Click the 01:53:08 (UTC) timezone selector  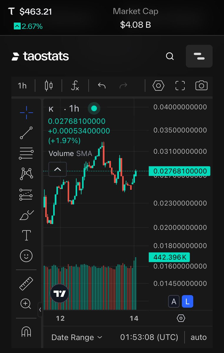point(149,337)
